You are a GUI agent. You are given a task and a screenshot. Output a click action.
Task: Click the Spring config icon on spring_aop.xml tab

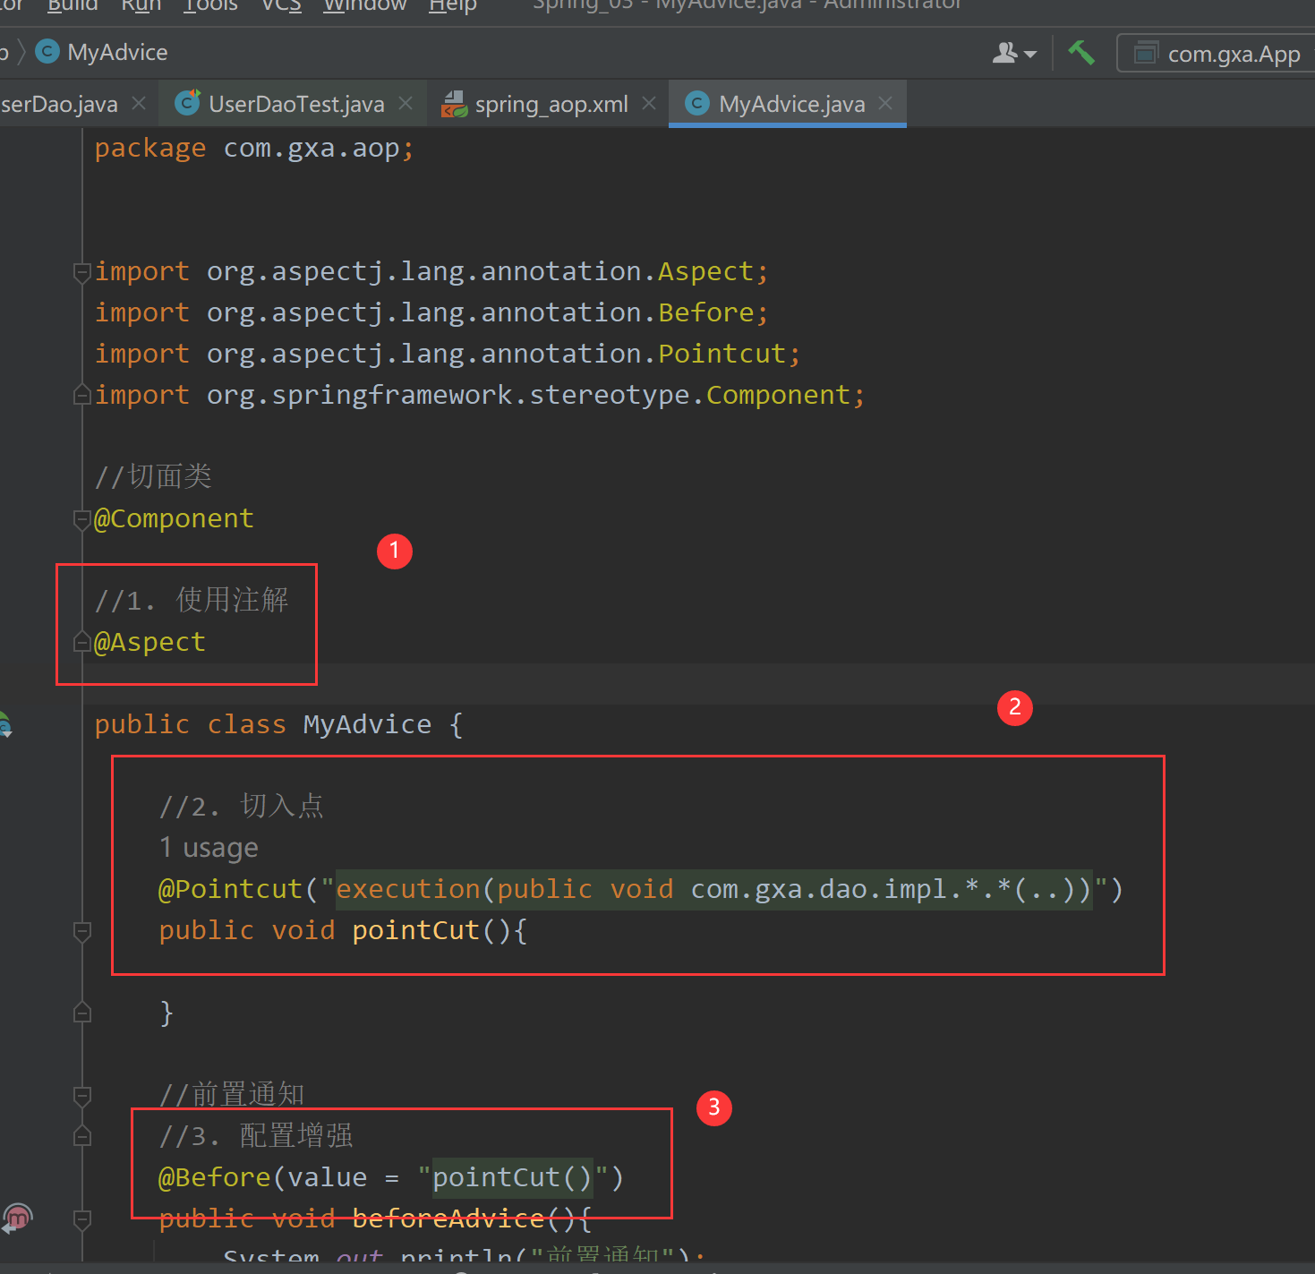pyautogui.click(x=454, y=103)
